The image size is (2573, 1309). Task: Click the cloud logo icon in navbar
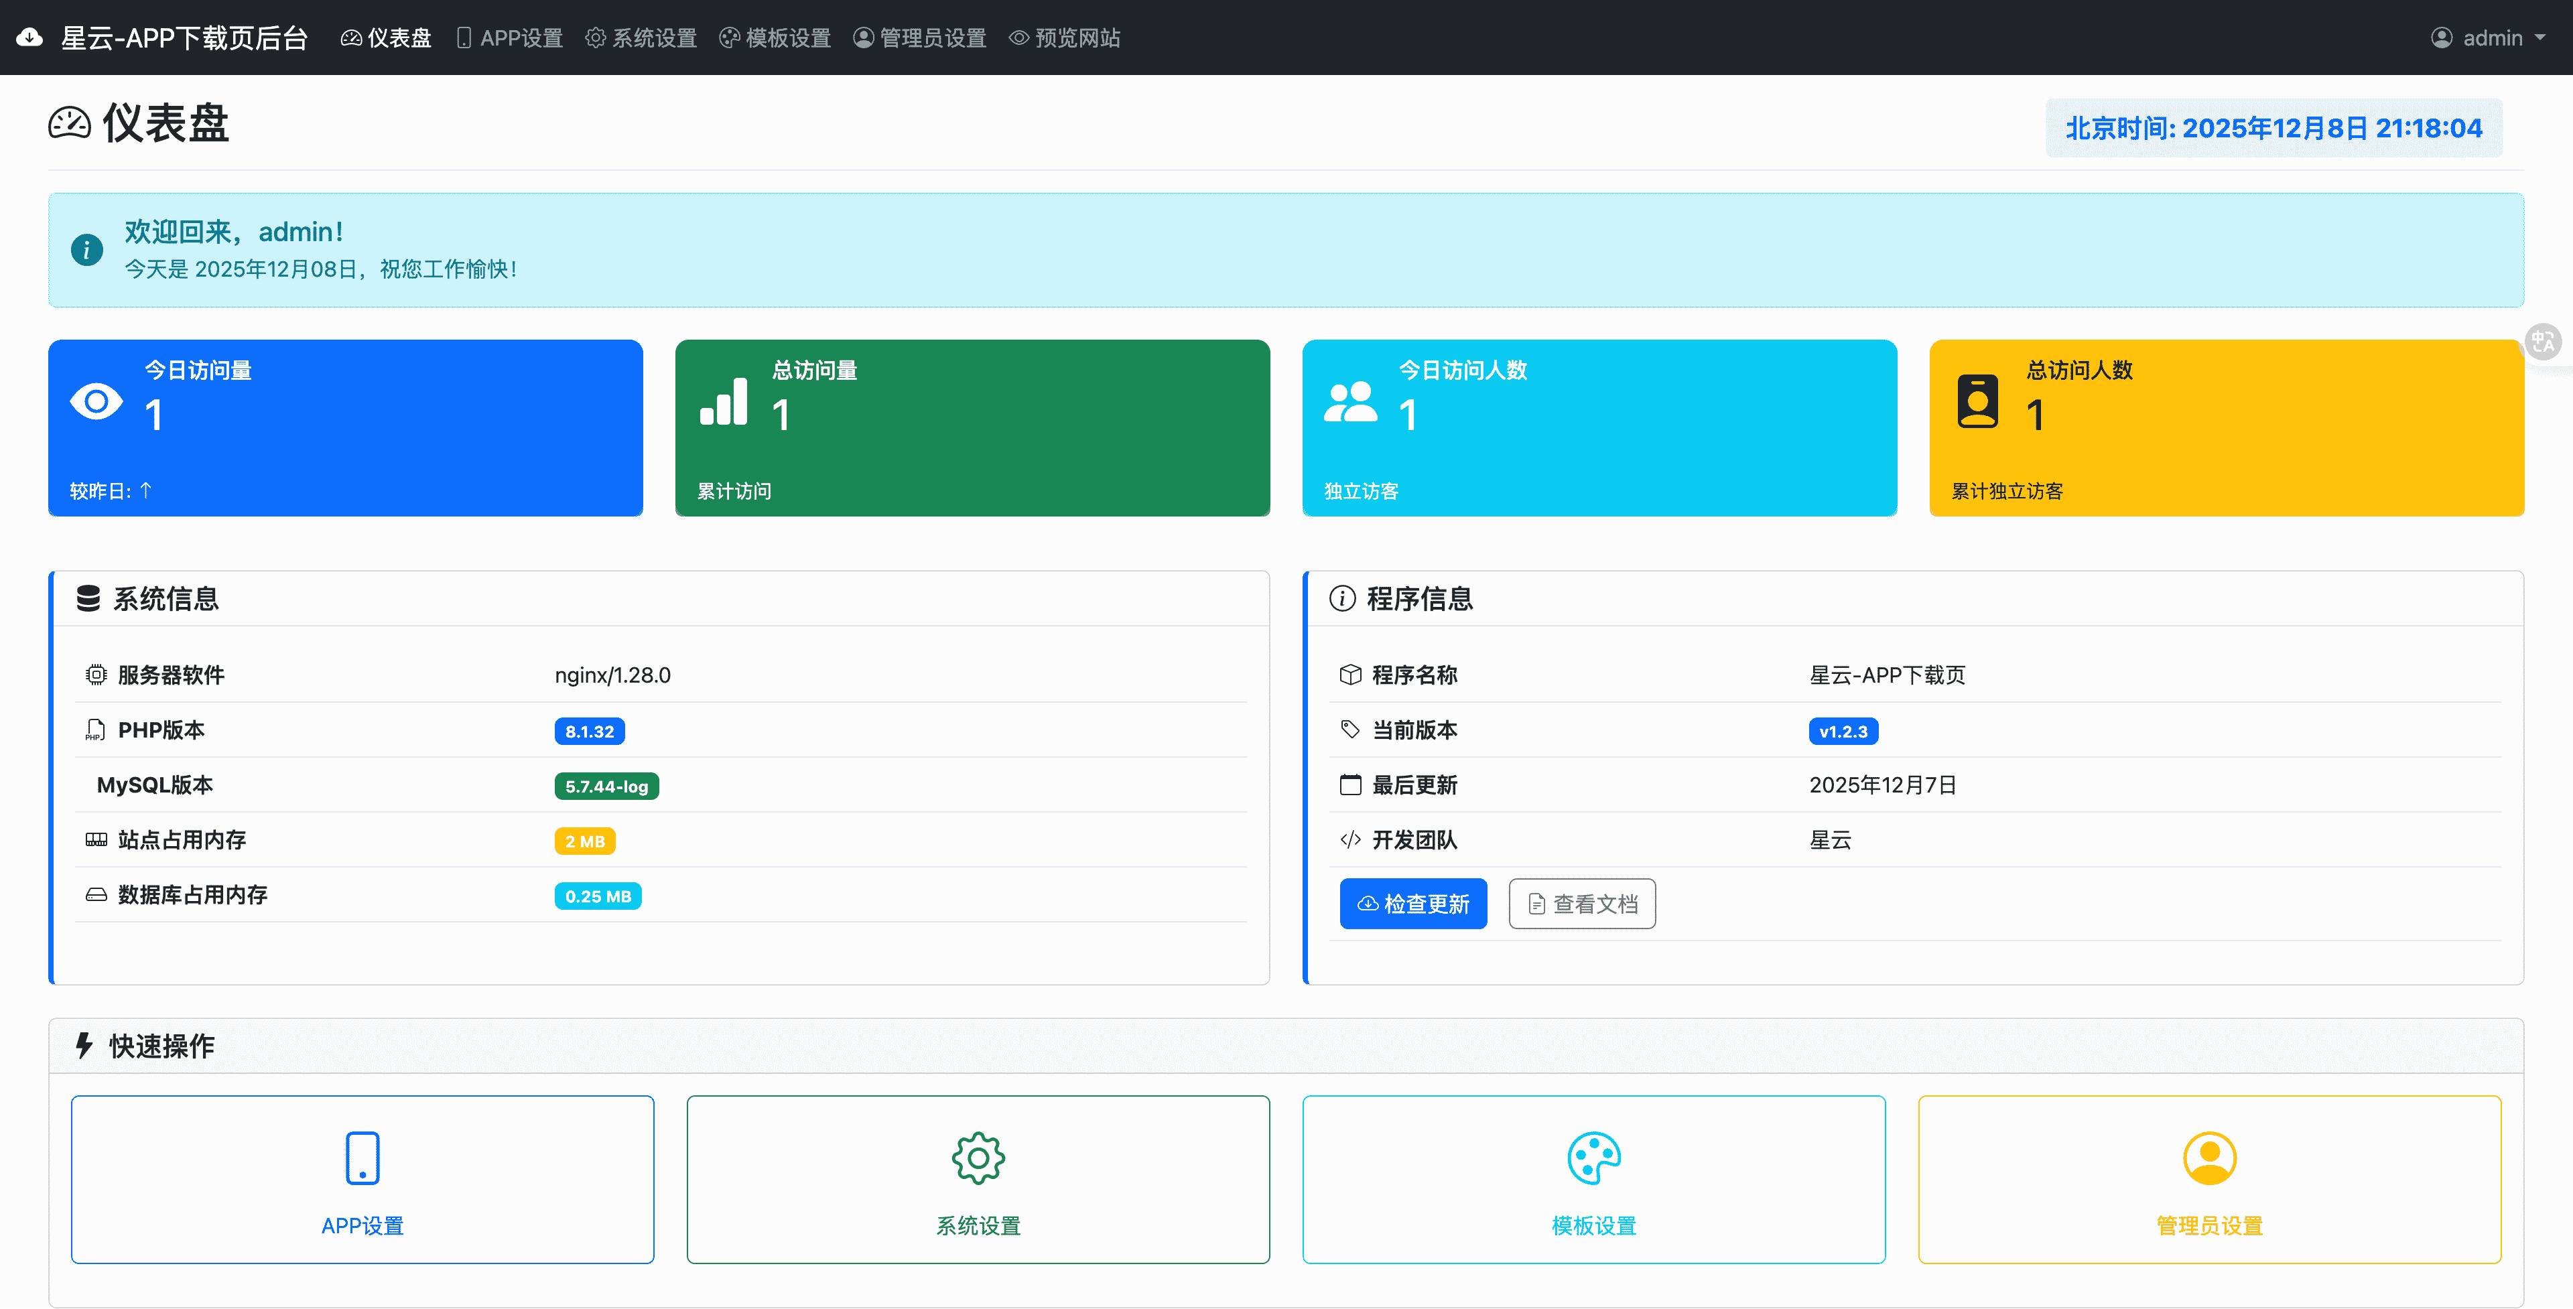[x=30, y=38]
